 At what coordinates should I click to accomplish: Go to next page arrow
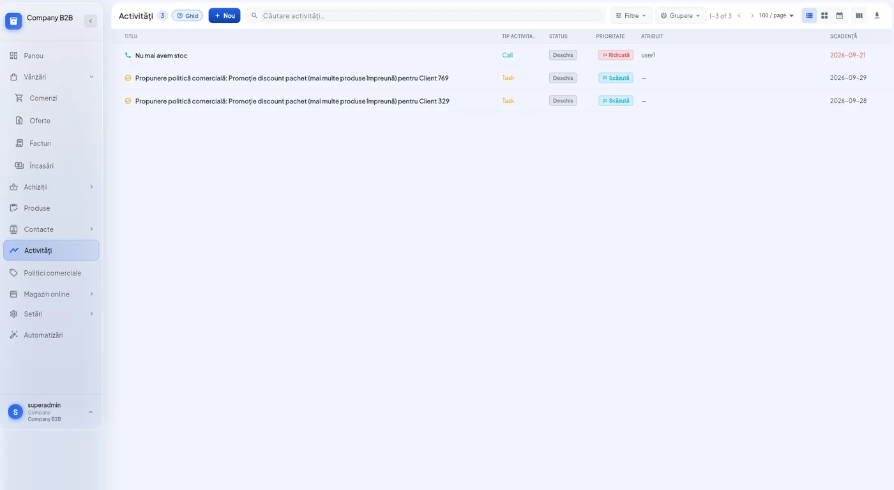(752, 15)
